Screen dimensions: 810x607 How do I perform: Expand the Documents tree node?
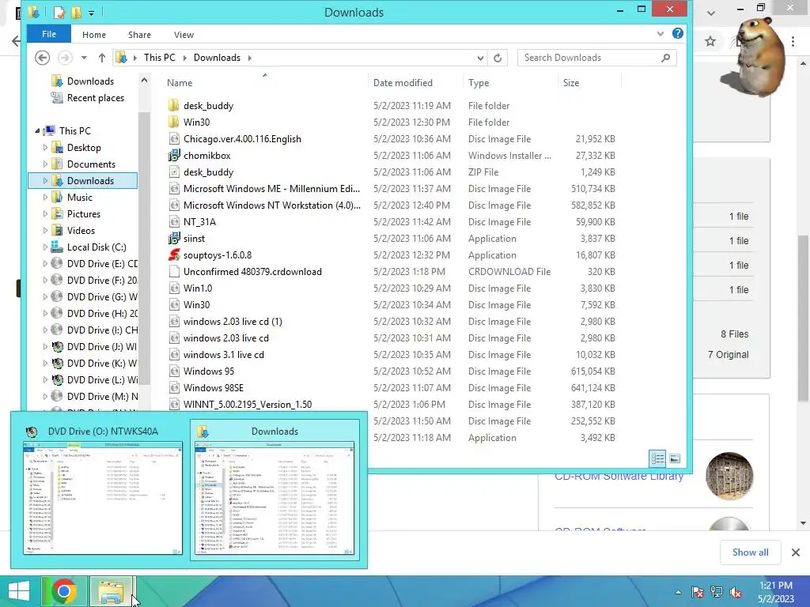(45, 164)
